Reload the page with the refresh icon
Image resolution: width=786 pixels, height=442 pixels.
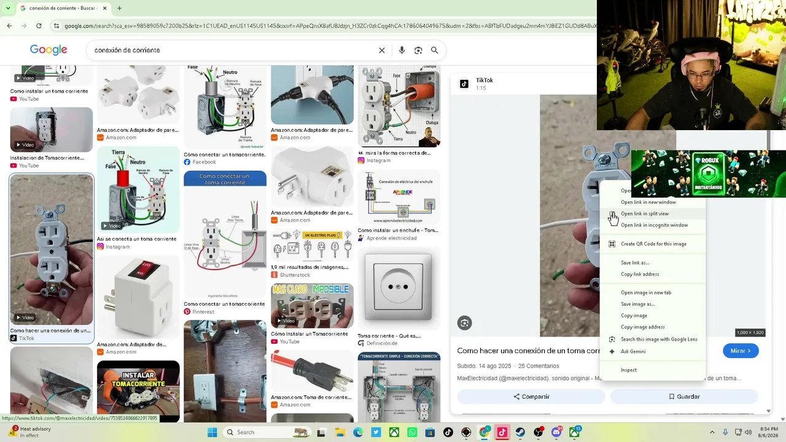(39, 26)
